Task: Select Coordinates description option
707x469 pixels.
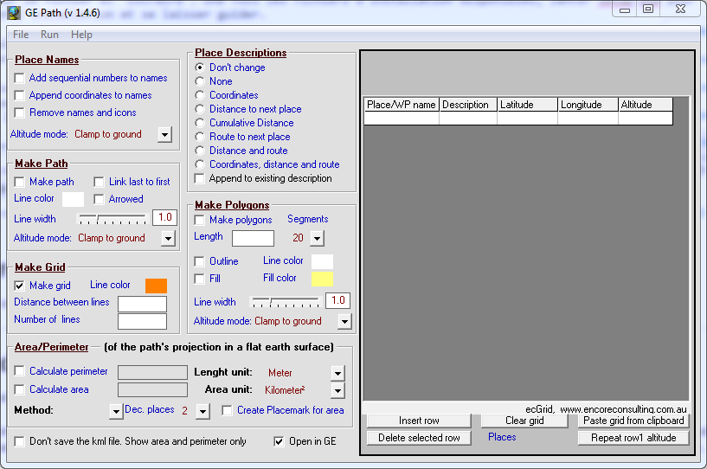Action: (x=200, y=95)
